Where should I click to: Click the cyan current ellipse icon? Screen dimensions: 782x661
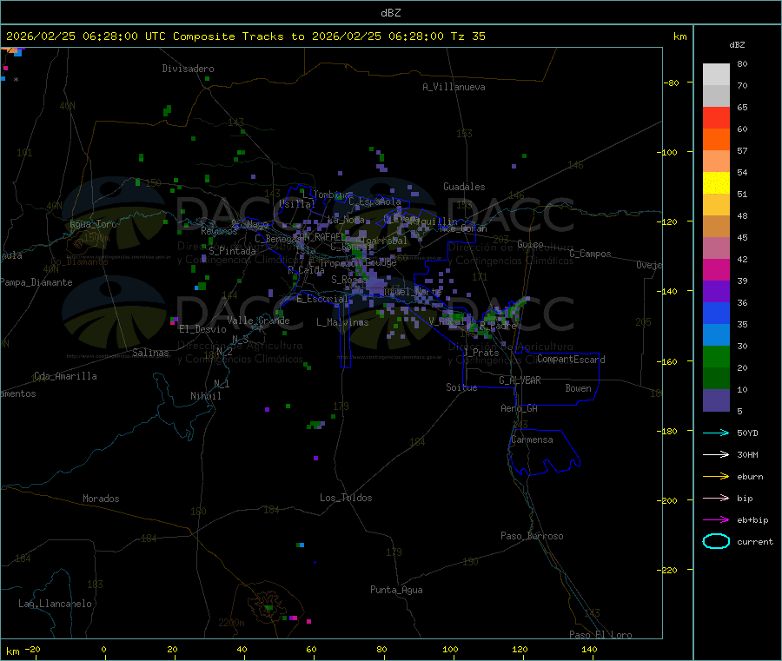click(716, 541)
